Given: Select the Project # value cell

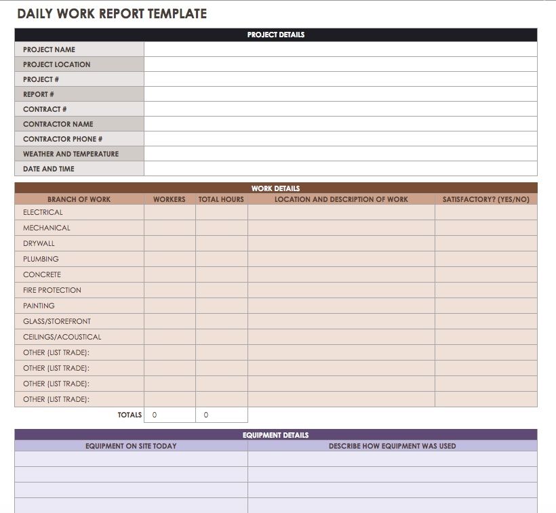Looking at the screenshot, I should [340, 79].
